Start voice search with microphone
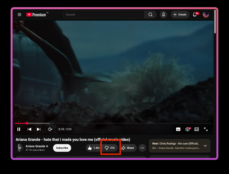The height and width of the screenshot is (174, 229). tap(163, 15)
